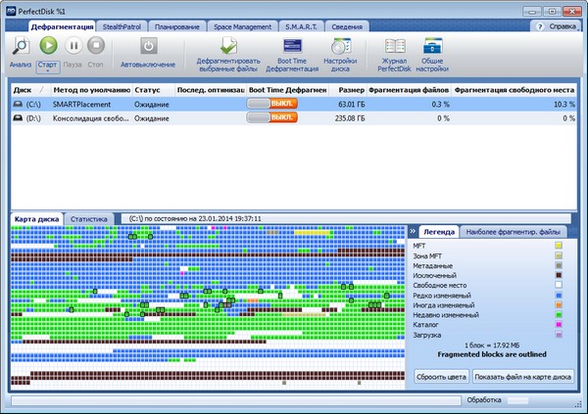Open Настройки диска icon
Viewport: 588px width, 414px height.
pos(342,47)
